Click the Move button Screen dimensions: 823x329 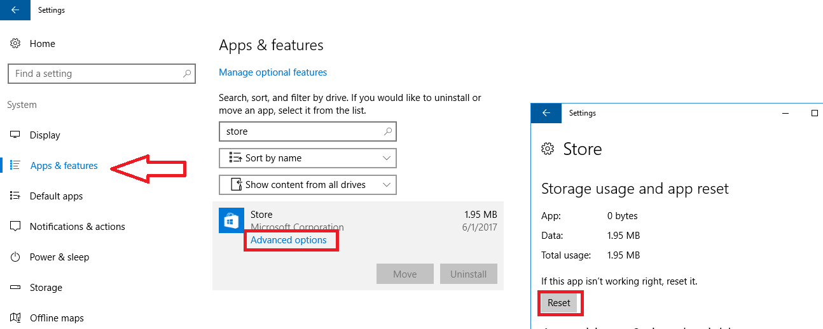pyautogui.click(x=405, y=274)
